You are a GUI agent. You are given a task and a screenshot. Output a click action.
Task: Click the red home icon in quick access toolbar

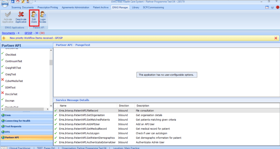tap(18, 2)
